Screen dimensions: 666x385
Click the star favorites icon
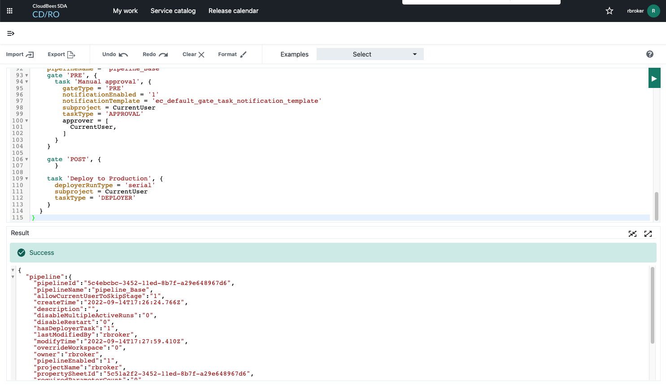point(609,11)
